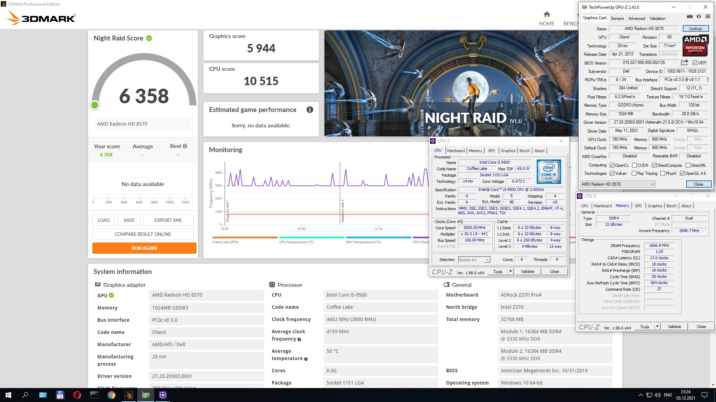Screen dimensions: 716x402
Task: Click the LOAD button in 3DMark
Action: point(103,220)
